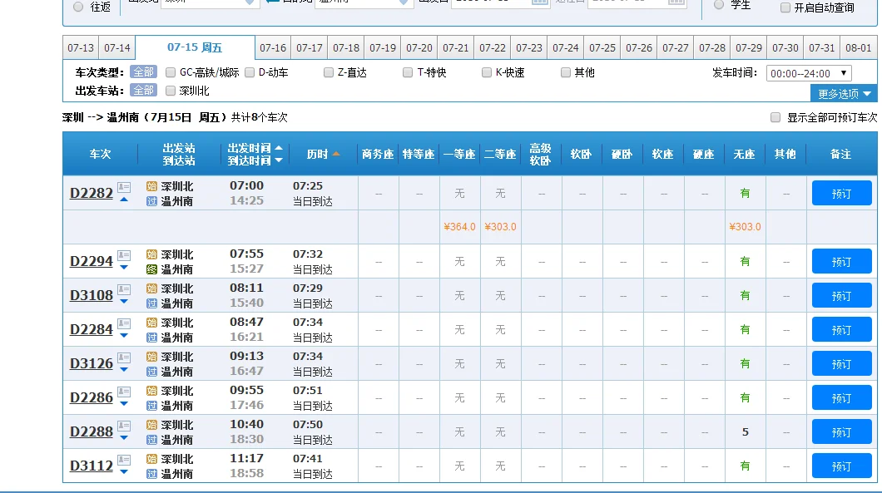Click the 终 badge next to 温州南 for D2294
This screenshot has width=882, height=493.
[150, 268]
